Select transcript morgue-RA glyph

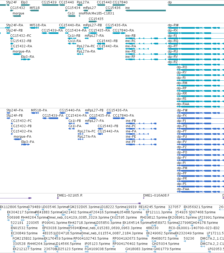[17, 54]
